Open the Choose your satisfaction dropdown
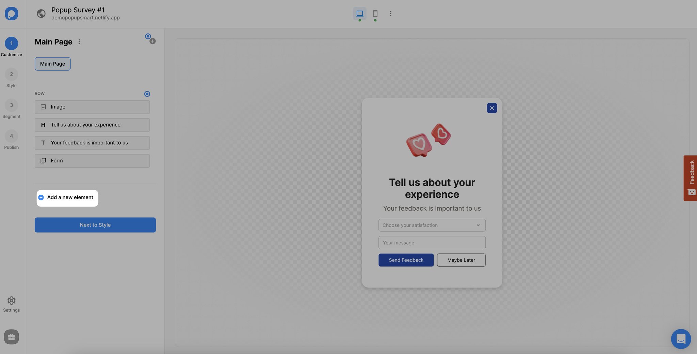 click(432, 225)
